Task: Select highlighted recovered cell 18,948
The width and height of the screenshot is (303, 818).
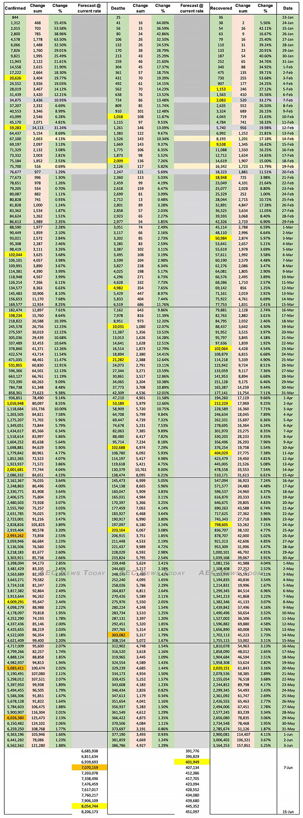Action: 221,177
